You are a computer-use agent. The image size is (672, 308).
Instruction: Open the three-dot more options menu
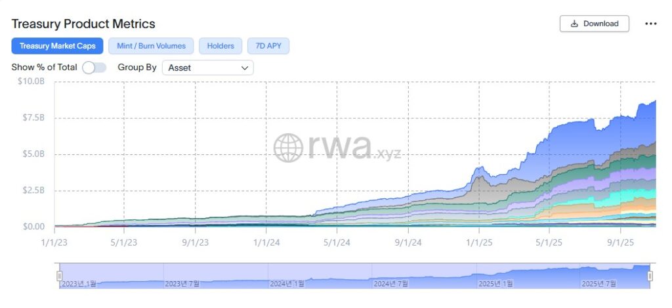click(650, 24)
